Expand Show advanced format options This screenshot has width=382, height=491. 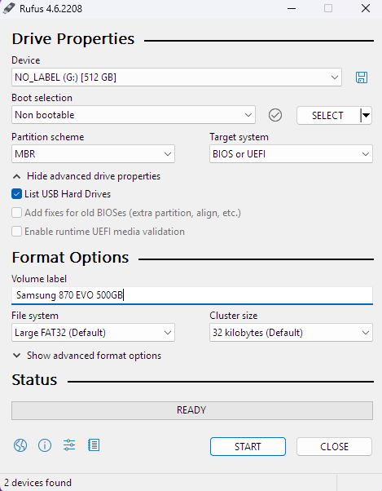(x=87, y=356)
